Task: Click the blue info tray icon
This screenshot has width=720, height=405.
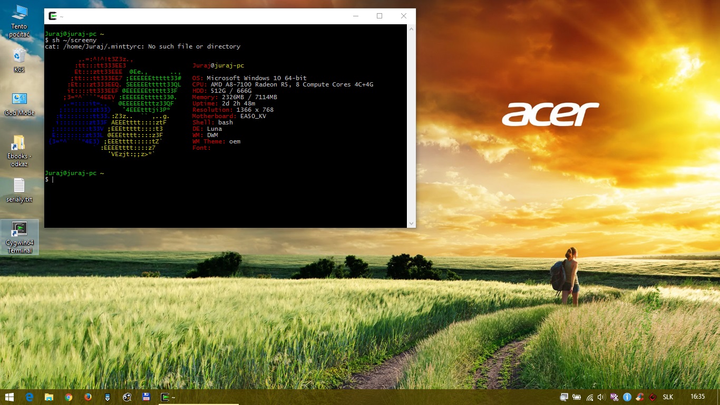Action: (x=627, y=397)
